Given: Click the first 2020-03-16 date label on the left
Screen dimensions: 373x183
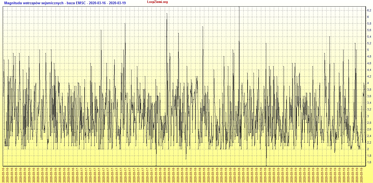Looking at the screenshot, I should (3, 175).
